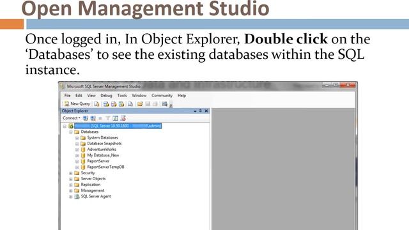Expand the Server Objects node
Image resolution: width=409 pixels, height=230 pixels.
(x=71, y=179)
